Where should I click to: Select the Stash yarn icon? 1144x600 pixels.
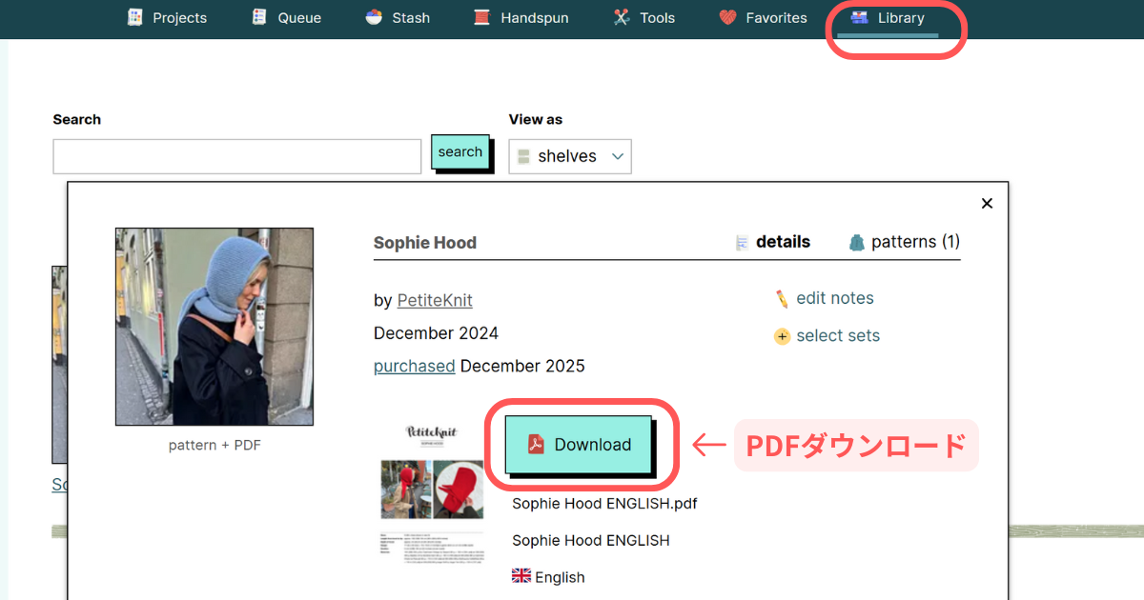click(x=374, y=17)
